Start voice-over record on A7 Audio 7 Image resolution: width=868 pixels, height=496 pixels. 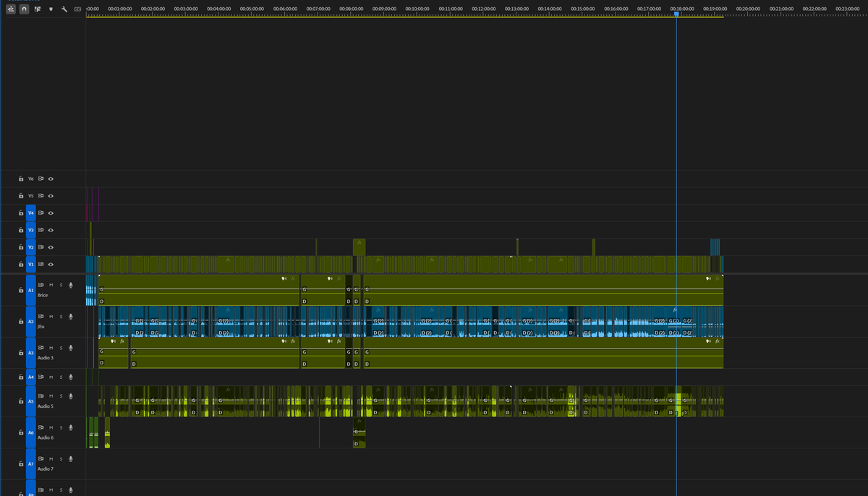point(71,458)
